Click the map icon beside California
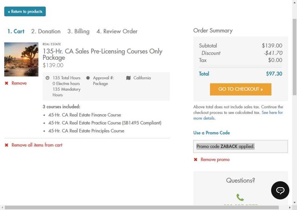Image resolution: width=297 pixels, height=210 pixels. point(129,78)
